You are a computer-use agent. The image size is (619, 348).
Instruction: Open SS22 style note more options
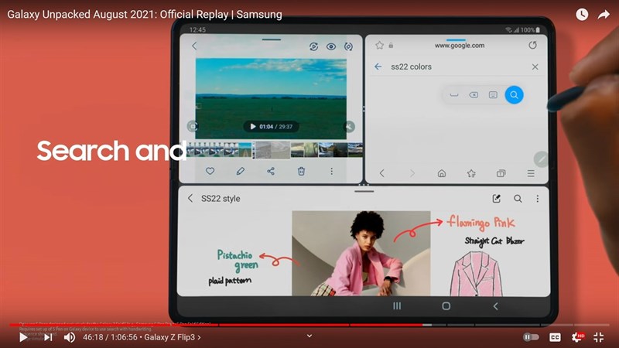pos(537,199)
